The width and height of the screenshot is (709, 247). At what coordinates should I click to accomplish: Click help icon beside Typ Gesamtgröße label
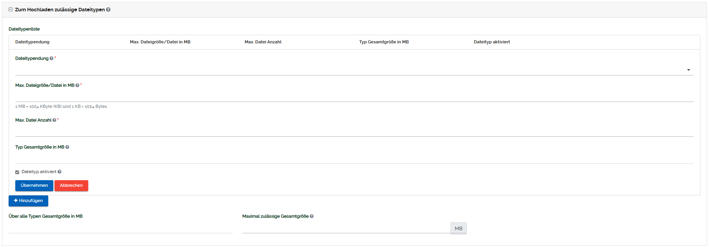coord(67,147)
